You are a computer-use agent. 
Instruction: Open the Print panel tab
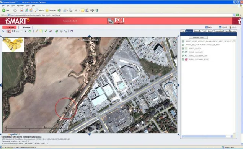point(204,31)
